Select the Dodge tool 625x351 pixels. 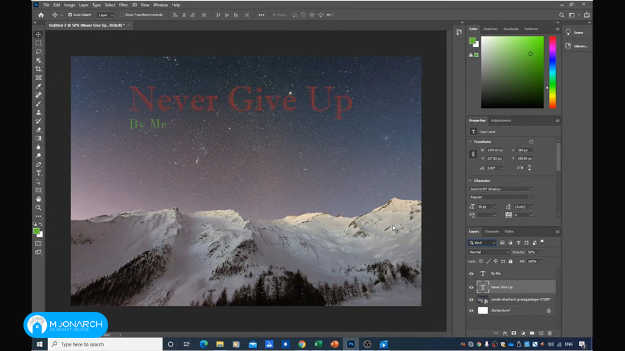point(38,156)
